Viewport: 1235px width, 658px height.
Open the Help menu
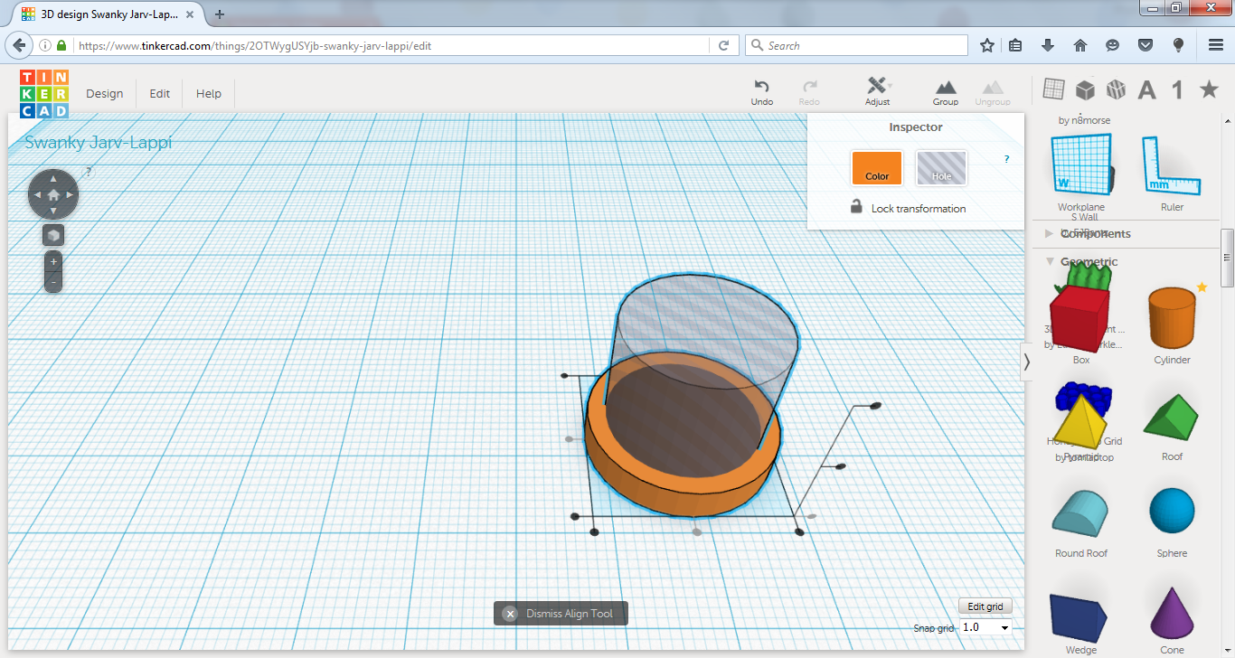click(209, 94)
